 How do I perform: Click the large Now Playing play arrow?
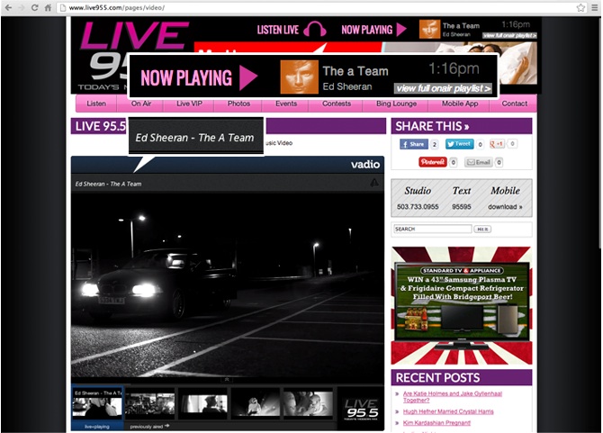(248, 77)
